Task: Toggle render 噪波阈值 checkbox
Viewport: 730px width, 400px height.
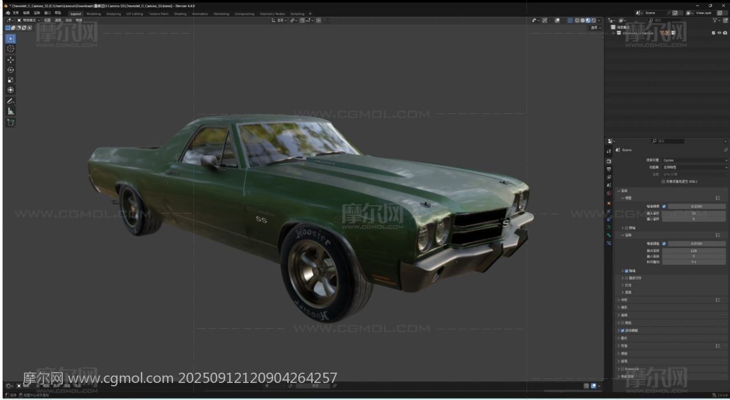Action: pos(664,244)
